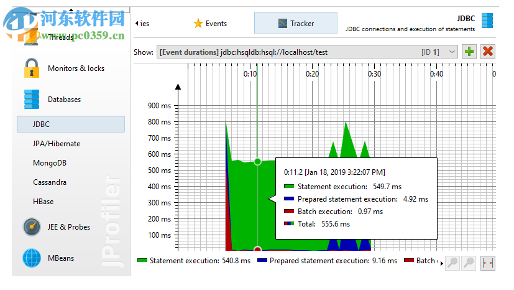The height and width of the screenshot is (290, 514).
Task: Click the Monitors & locks label
Action: click(76, 68)
